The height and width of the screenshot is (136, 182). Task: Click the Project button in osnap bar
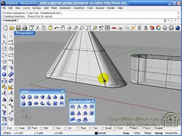[x=133, y=128]
